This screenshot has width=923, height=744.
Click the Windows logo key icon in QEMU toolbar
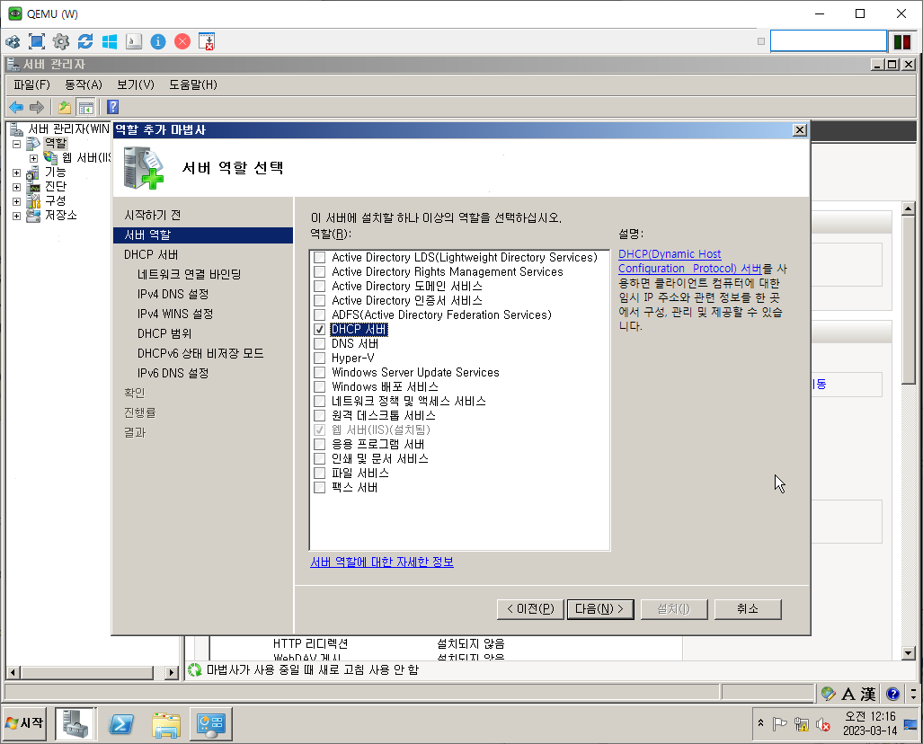[110, 41]
